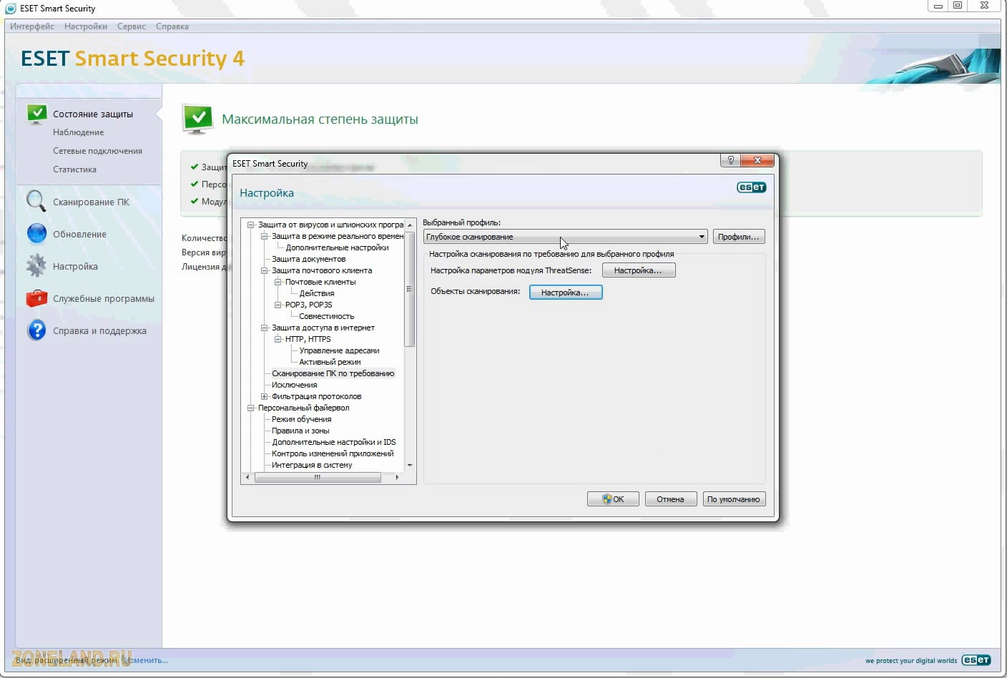
Task: Select Сканирование ПК по требованию item
Action: click(333, 373)
